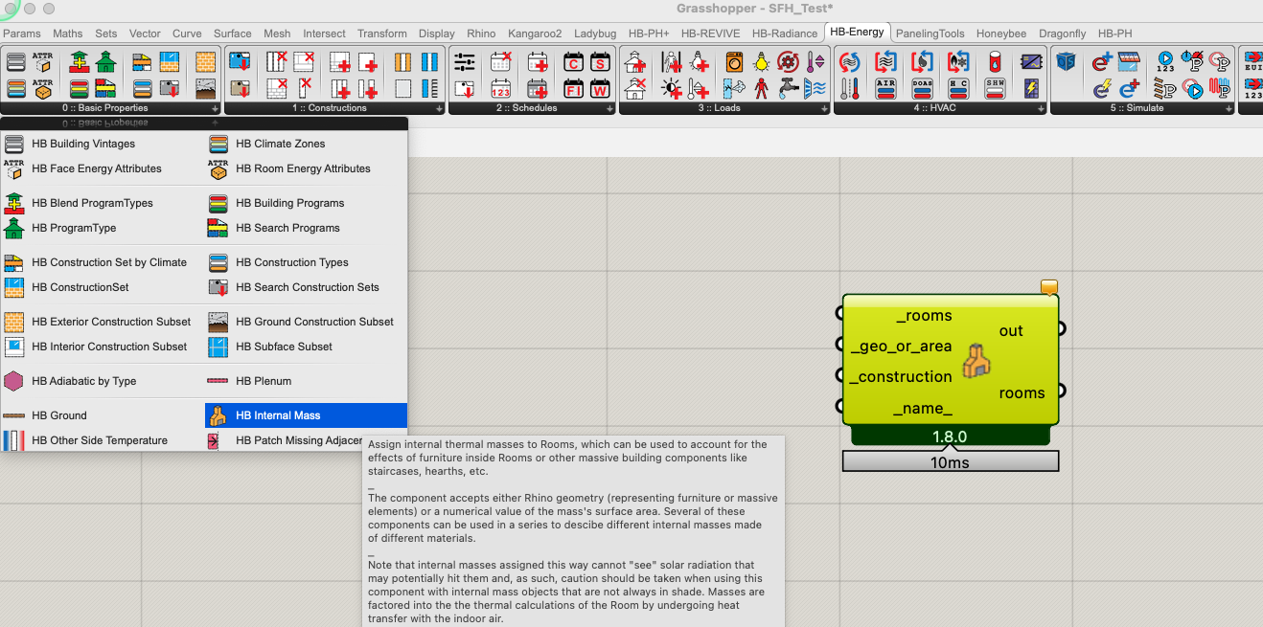The image size is (1263, 627).
Task: Click the sun with red plus icon in Loads
Action: point(671,89)
